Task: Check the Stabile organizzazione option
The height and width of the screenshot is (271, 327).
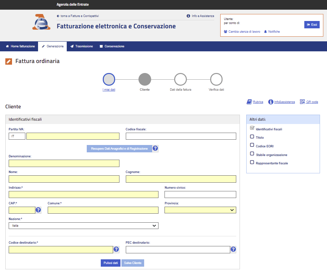Action: pos(252,154)
